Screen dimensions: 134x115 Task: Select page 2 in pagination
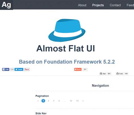point(48,101)
